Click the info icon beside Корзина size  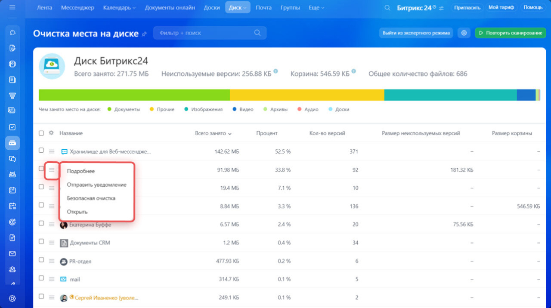click(353, 71)
